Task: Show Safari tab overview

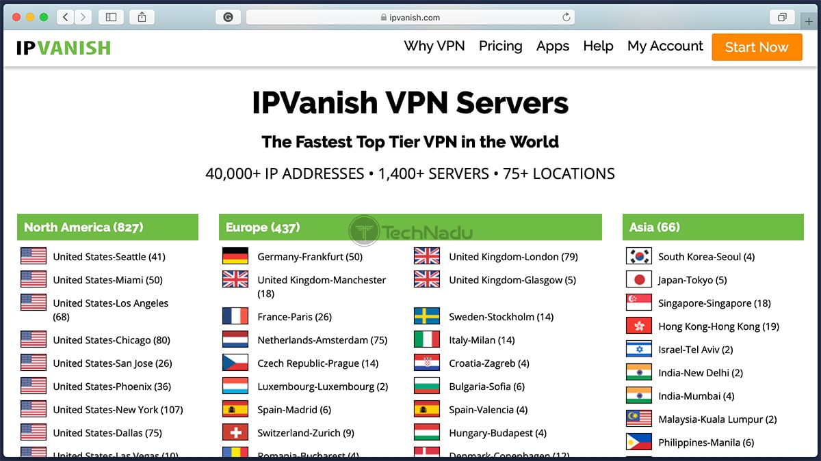Action: tap(782, 17)
